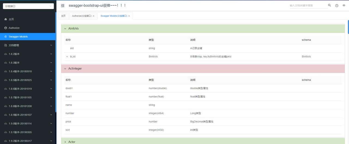Open Authorize in the sidebar
This screenshot has height=144, width=349.
point(28,28)
